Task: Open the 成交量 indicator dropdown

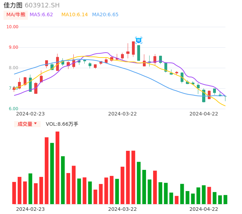Action: (27, 124)
